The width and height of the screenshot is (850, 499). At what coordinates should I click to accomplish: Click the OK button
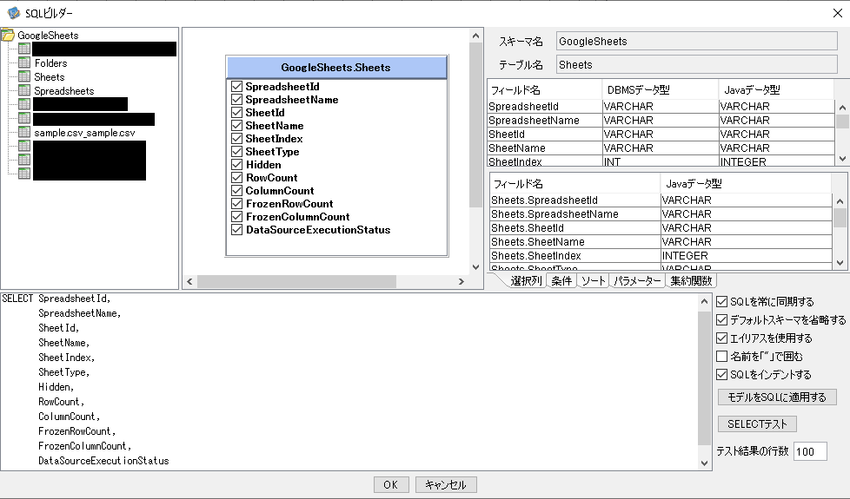pyautogui.click(x=390, y=485)
